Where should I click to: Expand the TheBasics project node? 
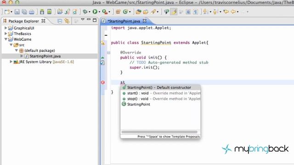pos(6,33)
